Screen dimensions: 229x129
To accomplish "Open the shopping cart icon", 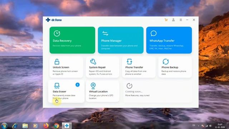I will pyautogui.click(x=166, y=20).
